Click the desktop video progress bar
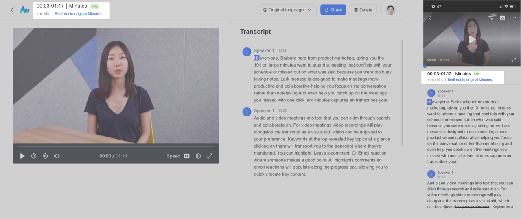 pos(116,146)
